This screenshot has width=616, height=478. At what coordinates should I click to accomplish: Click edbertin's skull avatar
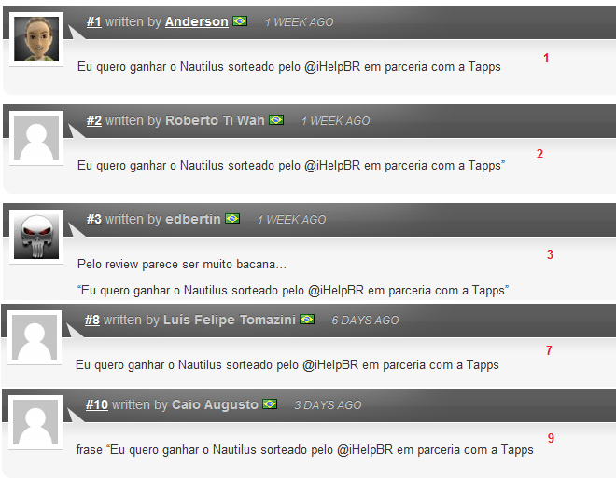(x=36, y=237)
